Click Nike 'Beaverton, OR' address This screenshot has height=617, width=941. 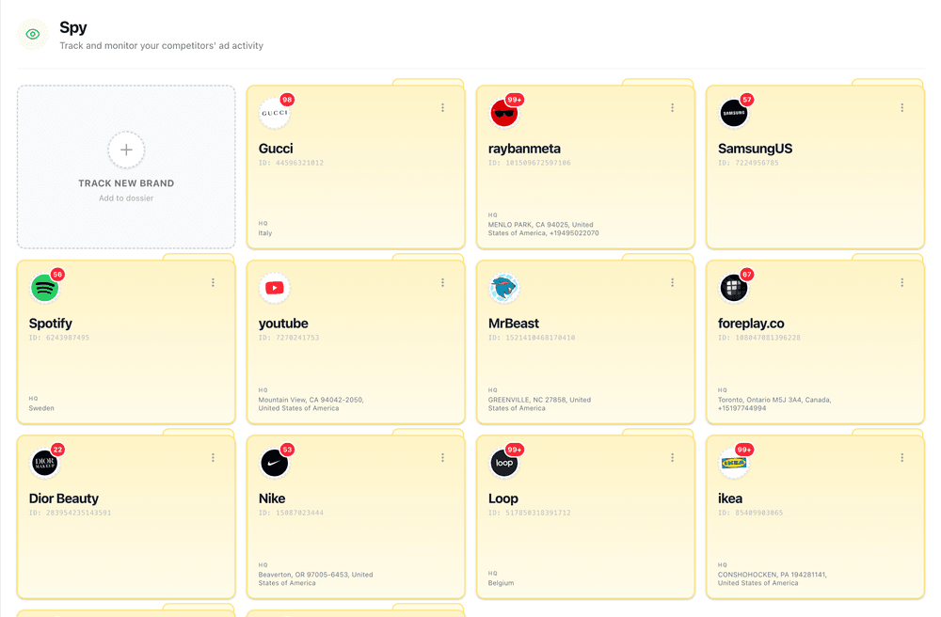point(315,579)
